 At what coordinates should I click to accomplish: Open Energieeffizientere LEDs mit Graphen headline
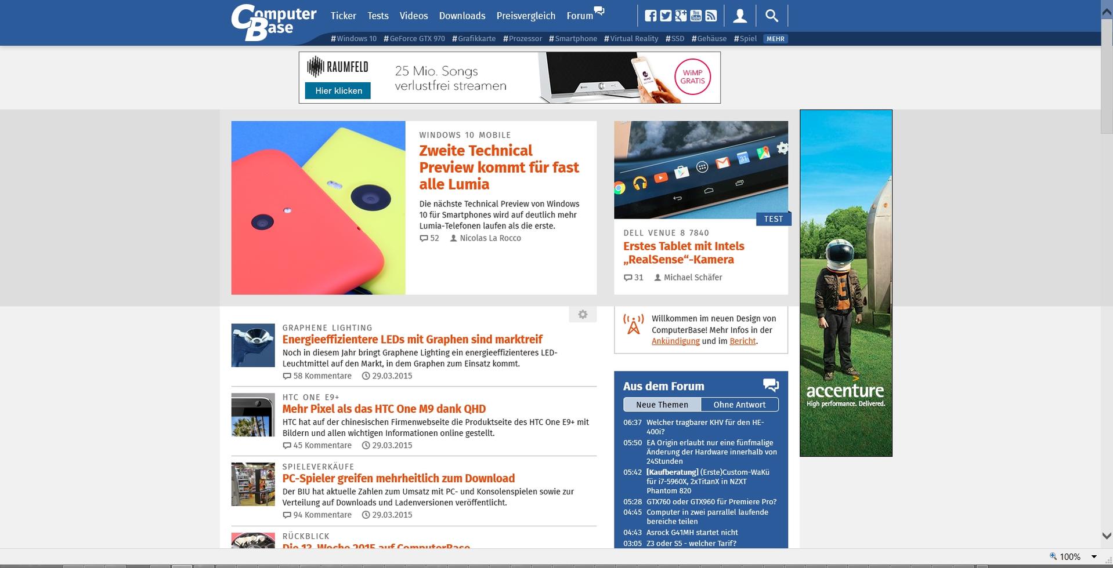[412, 340]
